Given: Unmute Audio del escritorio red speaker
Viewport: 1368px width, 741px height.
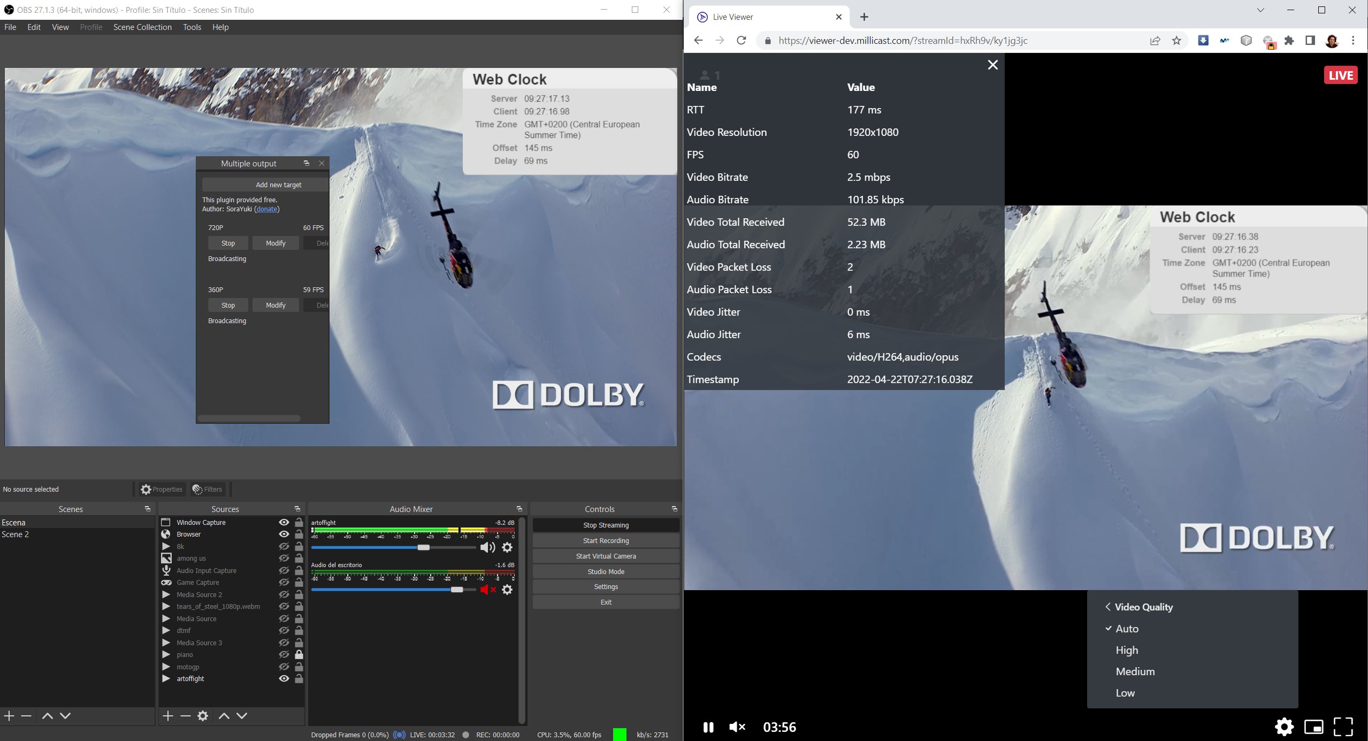Looking at the screenshot, I should click(x=487, y=590).
